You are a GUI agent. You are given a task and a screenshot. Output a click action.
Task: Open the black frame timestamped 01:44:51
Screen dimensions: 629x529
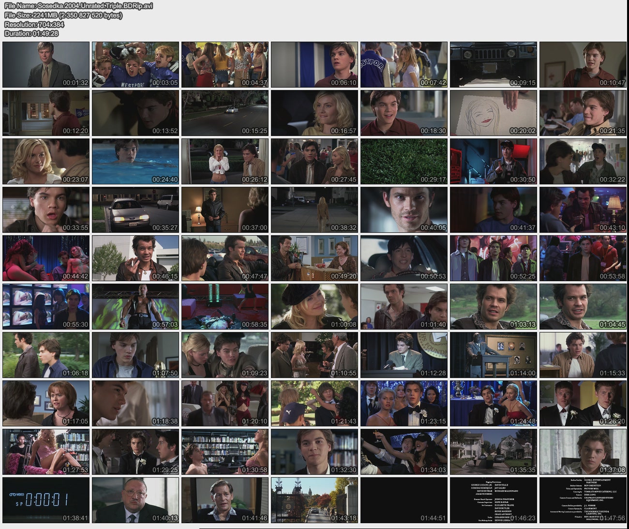(404, 500)
